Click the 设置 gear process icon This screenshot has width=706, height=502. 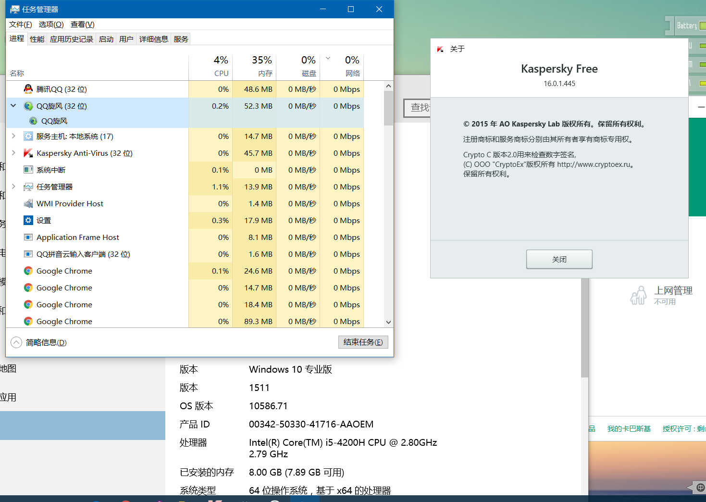(x=28, y=220)
